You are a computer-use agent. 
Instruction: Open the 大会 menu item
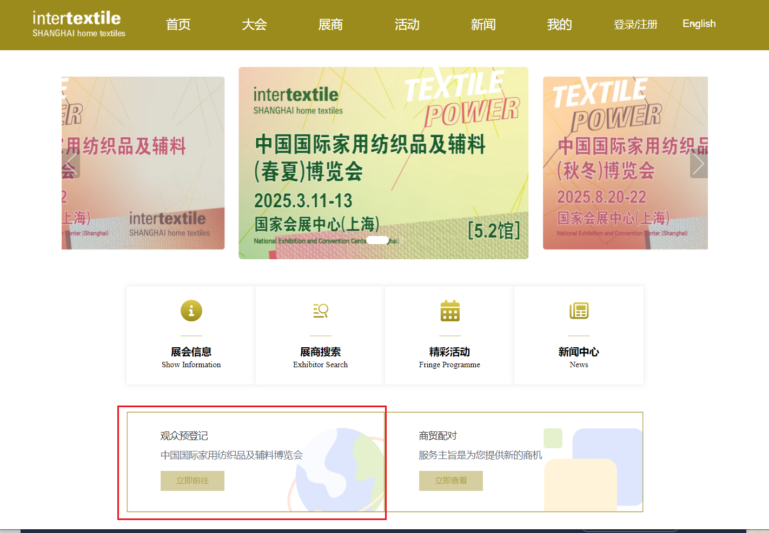tap(254, 24)
